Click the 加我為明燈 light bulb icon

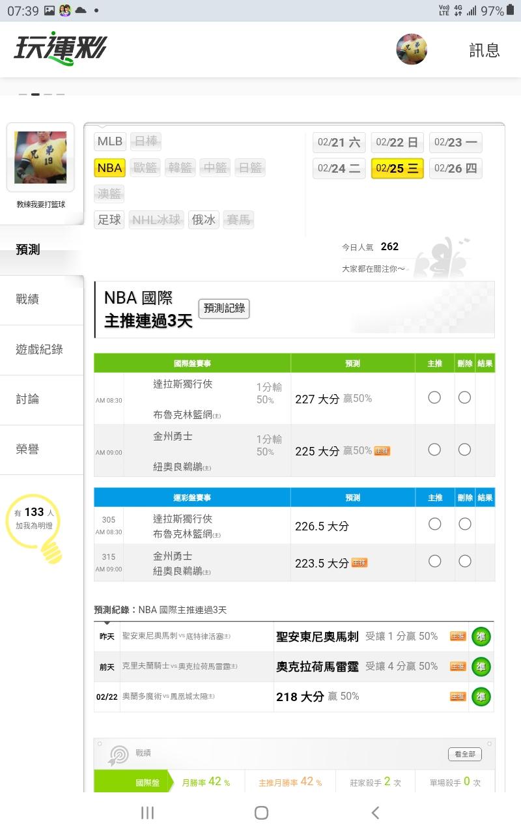tap(35, 528)
